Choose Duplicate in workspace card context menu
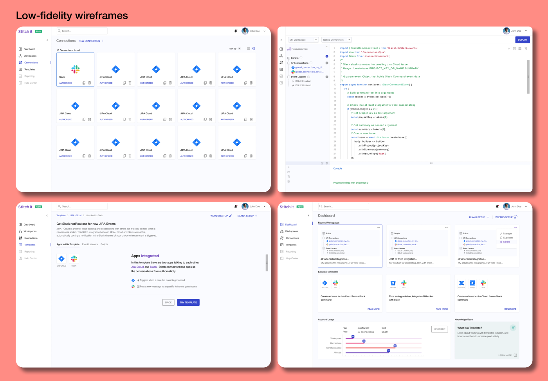The image size is (548, 381). click(x=507, y=238)
